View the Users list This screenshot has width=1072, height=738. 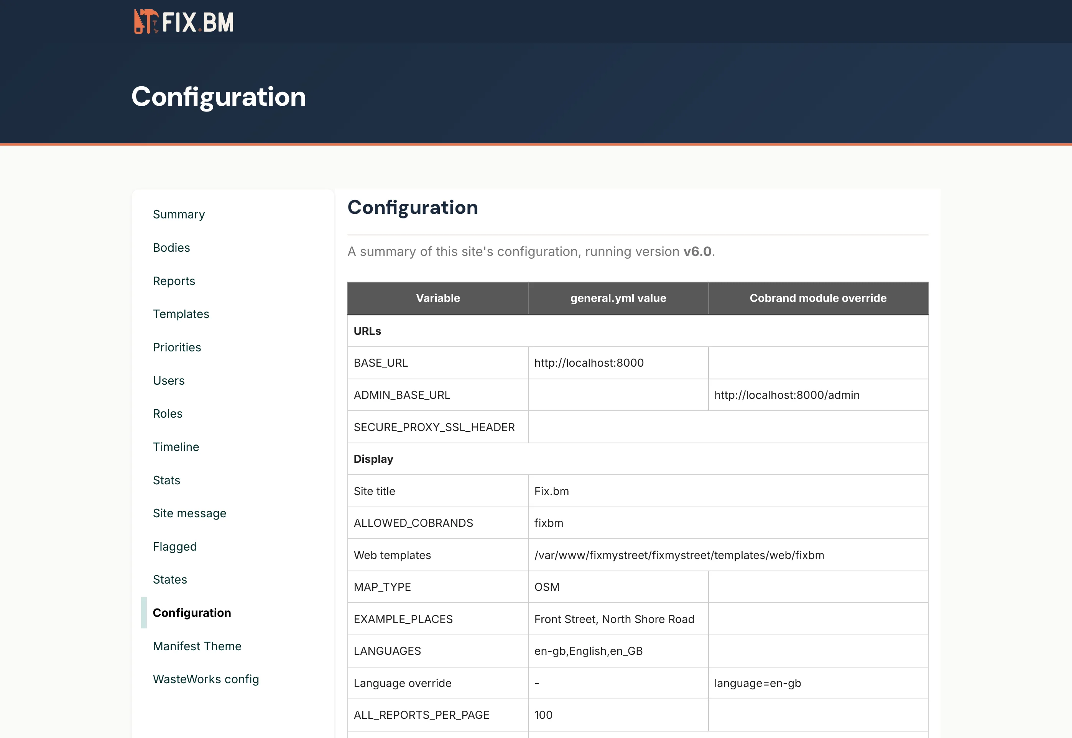coord(168,380)
